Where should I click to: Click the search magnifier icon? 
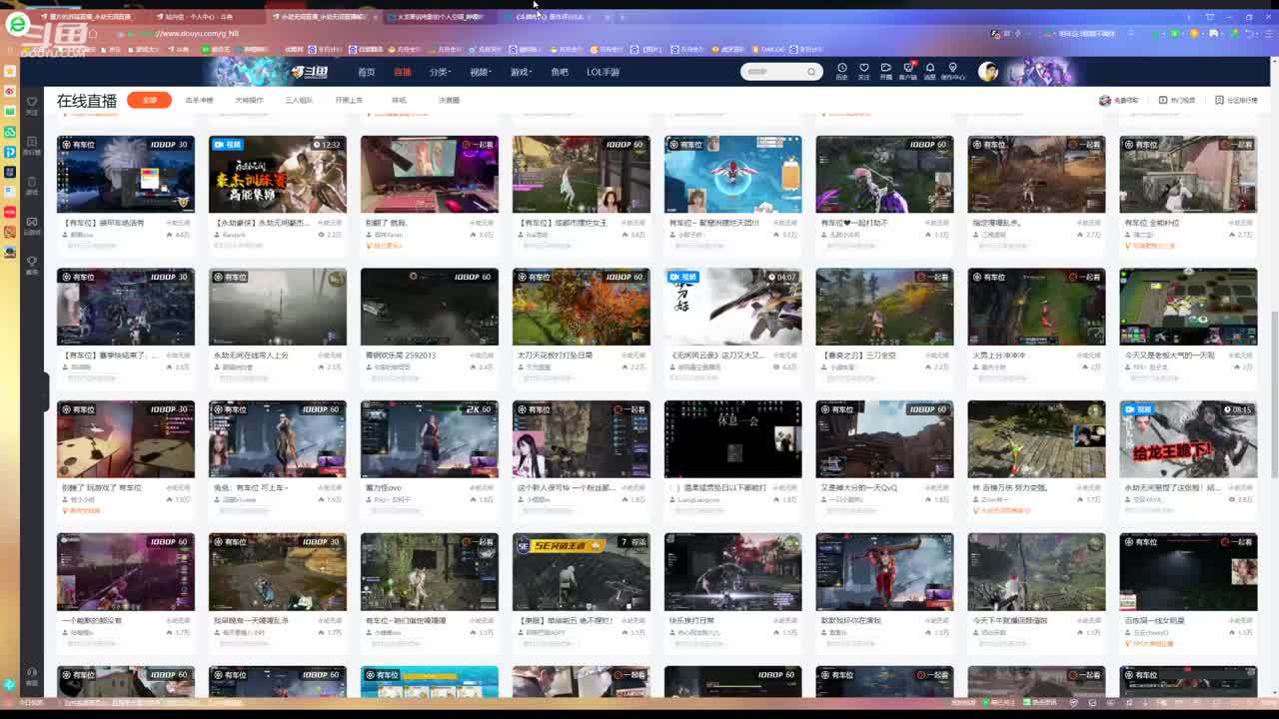[x=810, y=72]
